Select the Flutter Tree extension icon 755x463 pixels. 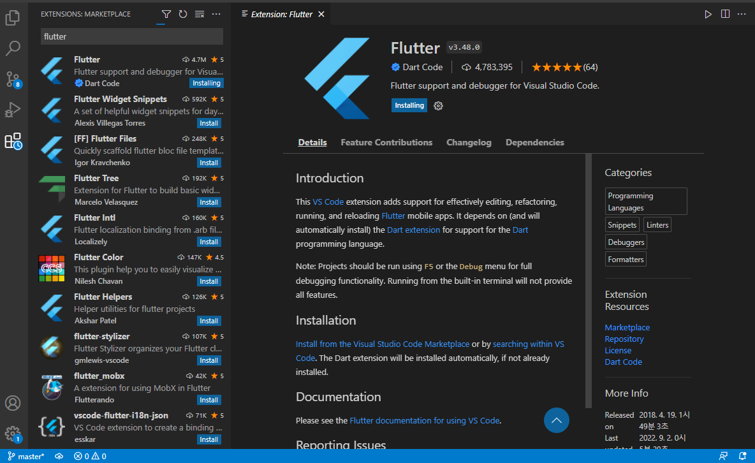52,189
